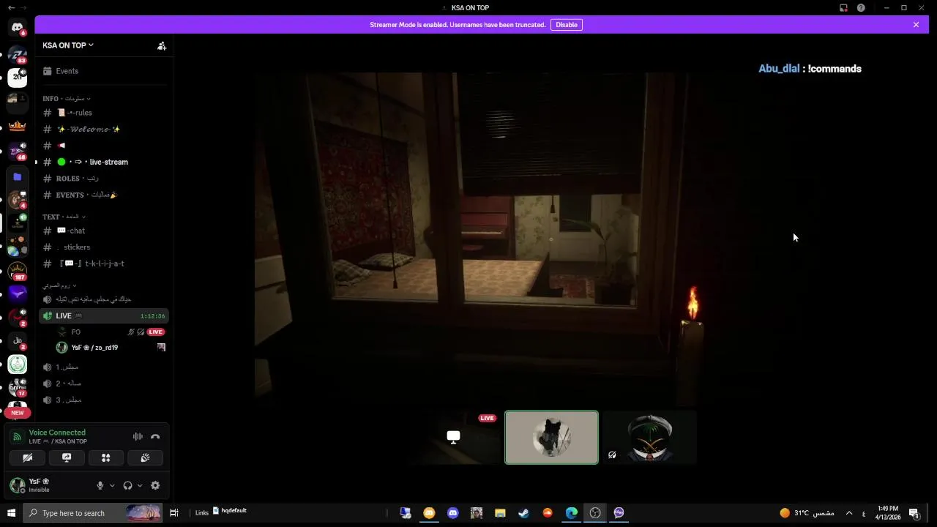Open the green emblem server icon
This screenshot has width=937, height=527.
(x=17, y=364)
